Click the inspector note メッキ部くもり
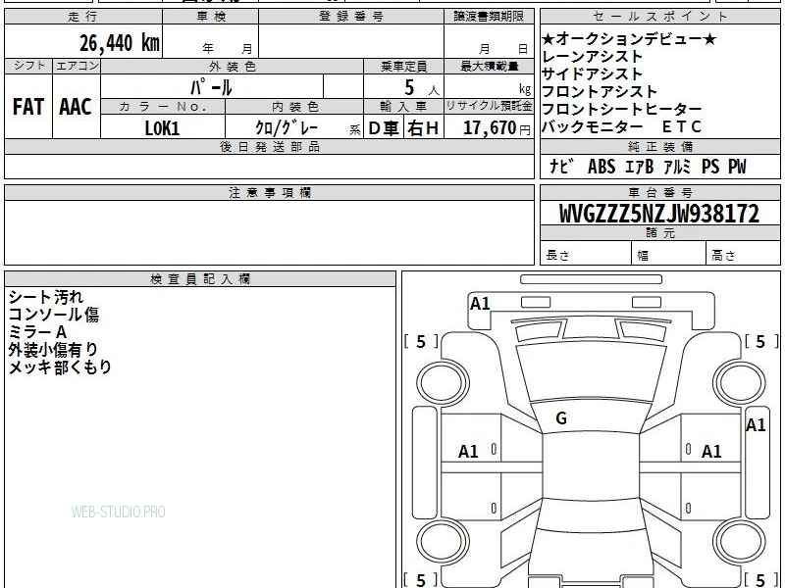Viewport: 785px width, 588px height. point(60,367)
